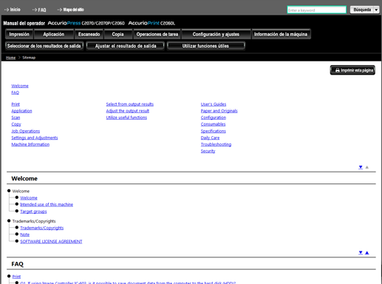
Task: Open Print link under FAQ section
Action: tap(16, 277)
